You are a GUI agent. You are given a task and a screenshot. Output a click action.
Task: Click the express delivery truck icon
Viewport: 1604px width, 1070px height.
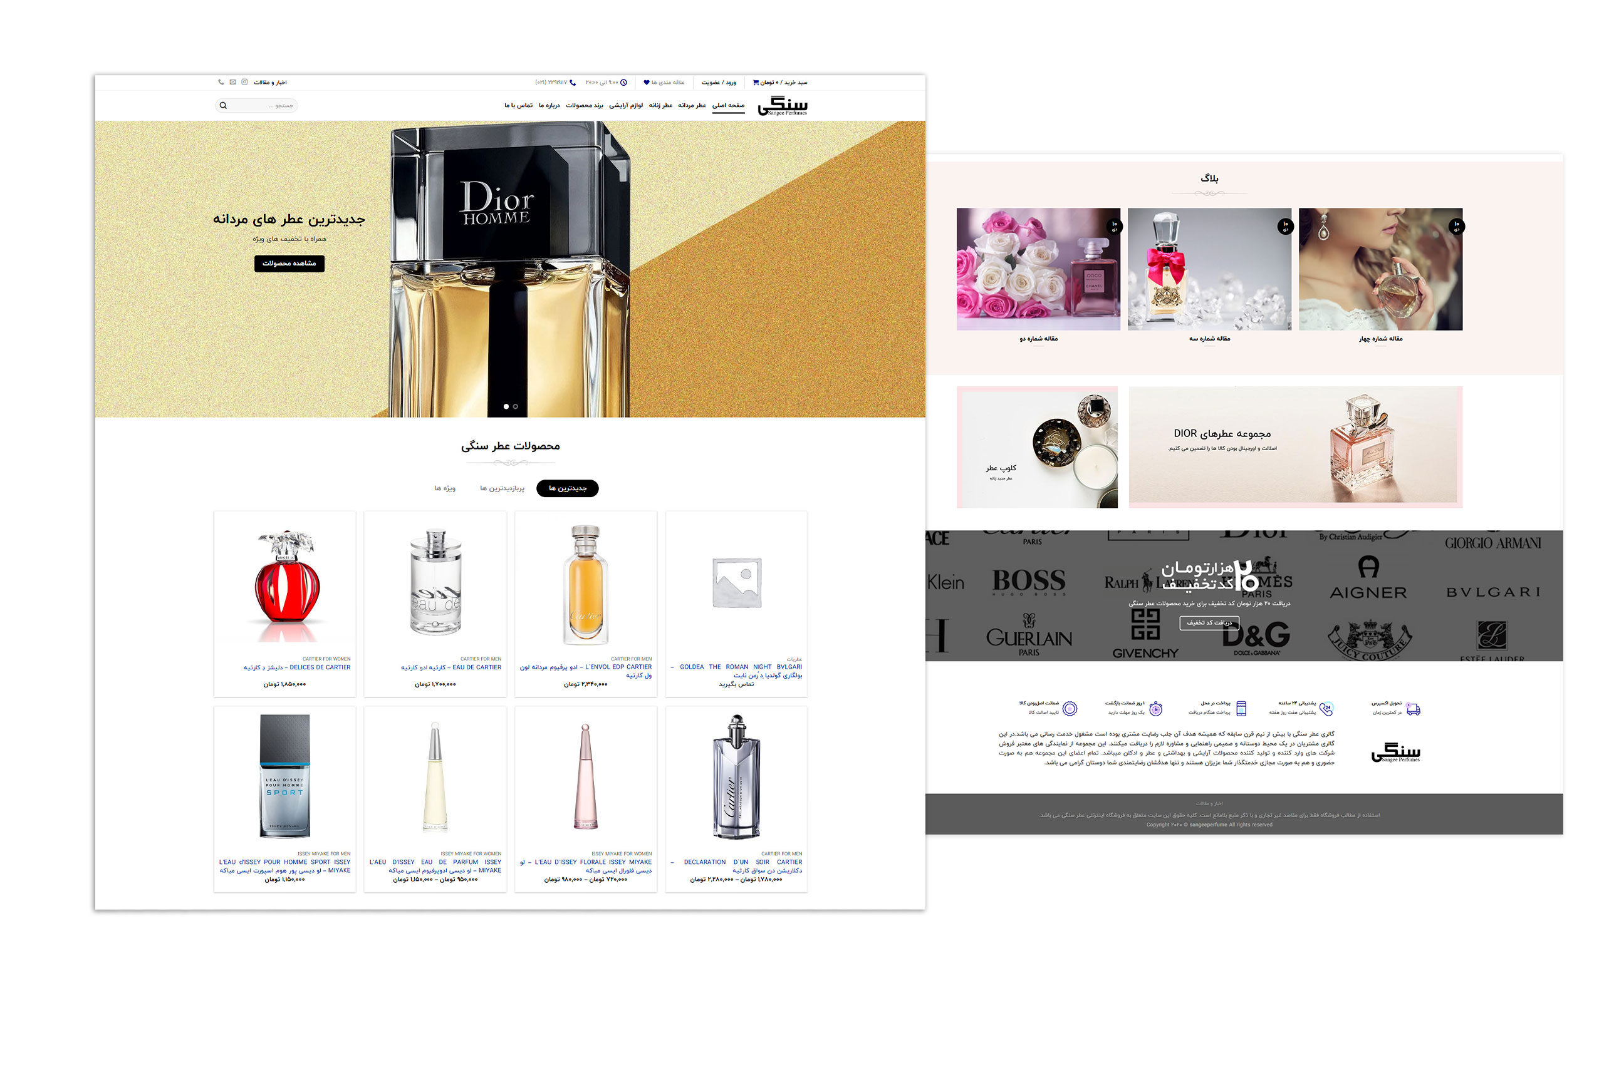[x=1414, y=710]
